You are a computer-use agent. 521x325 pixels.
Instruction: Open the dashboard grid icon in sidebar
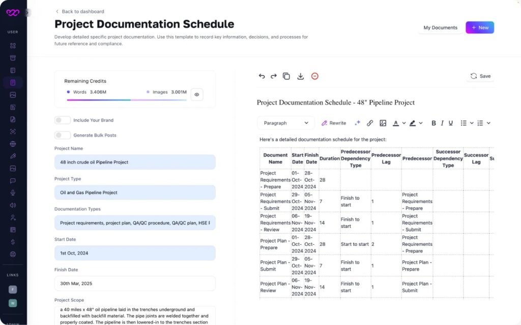click(x=13, y=45)
